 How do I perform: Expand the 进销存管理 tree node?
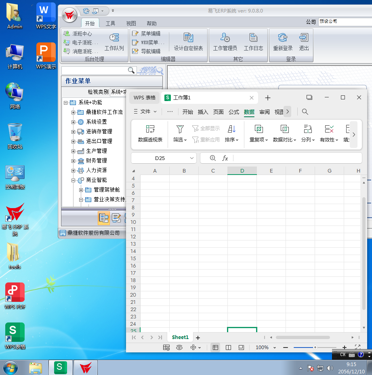coord(73,132)
